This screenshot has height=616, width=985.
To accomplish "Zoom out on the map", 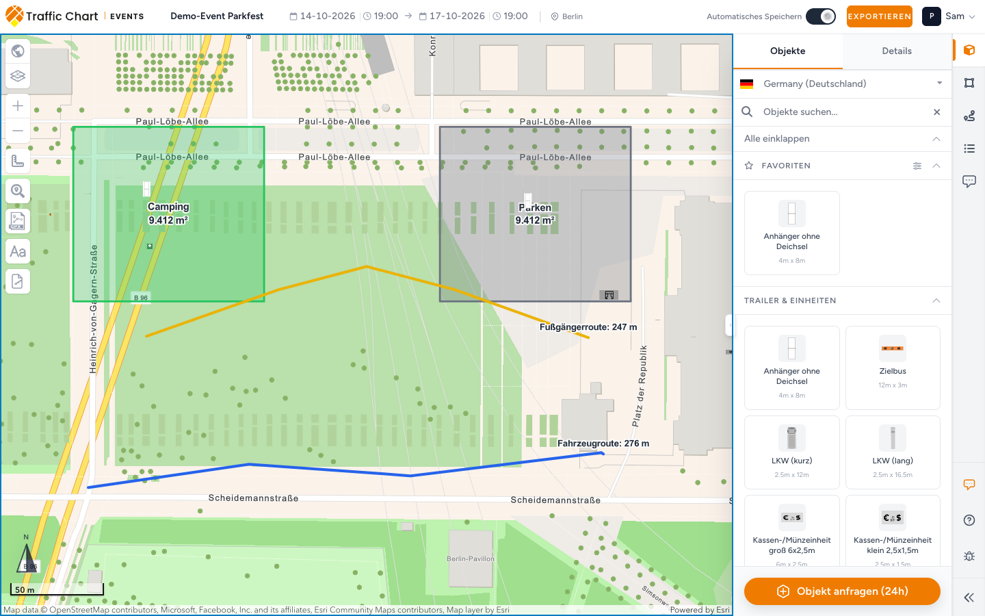I will [18, 131].
